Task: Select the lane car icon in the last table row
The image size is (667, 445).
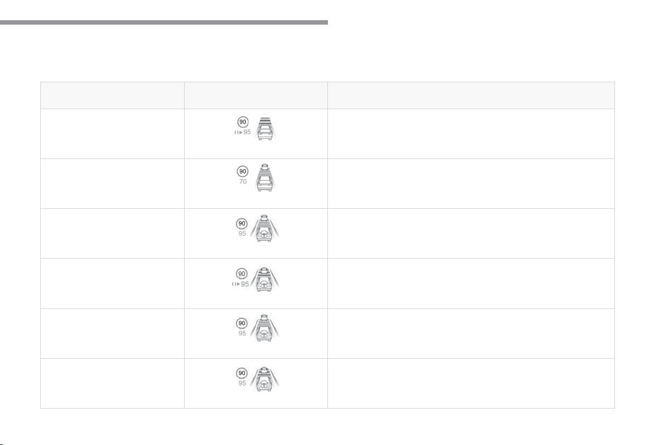Action: (265, 378)
